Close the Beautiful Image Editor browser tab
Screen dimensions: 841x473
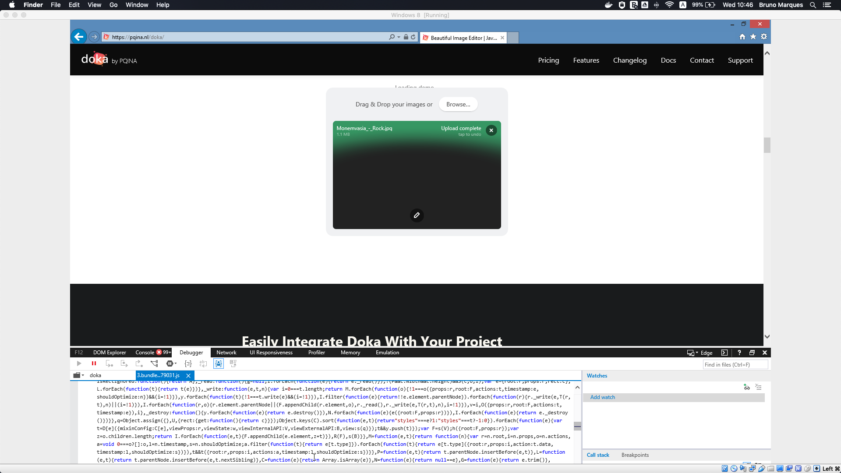502,38
